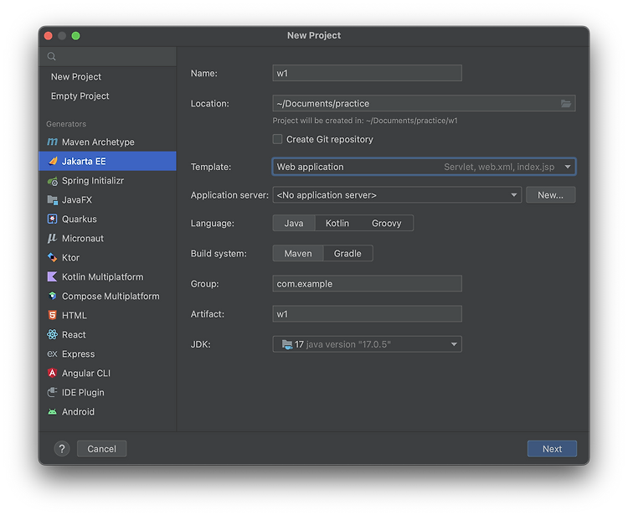Select New Project in the sidebar
This screenshot has height=516, width=628.
coord(76,76)
